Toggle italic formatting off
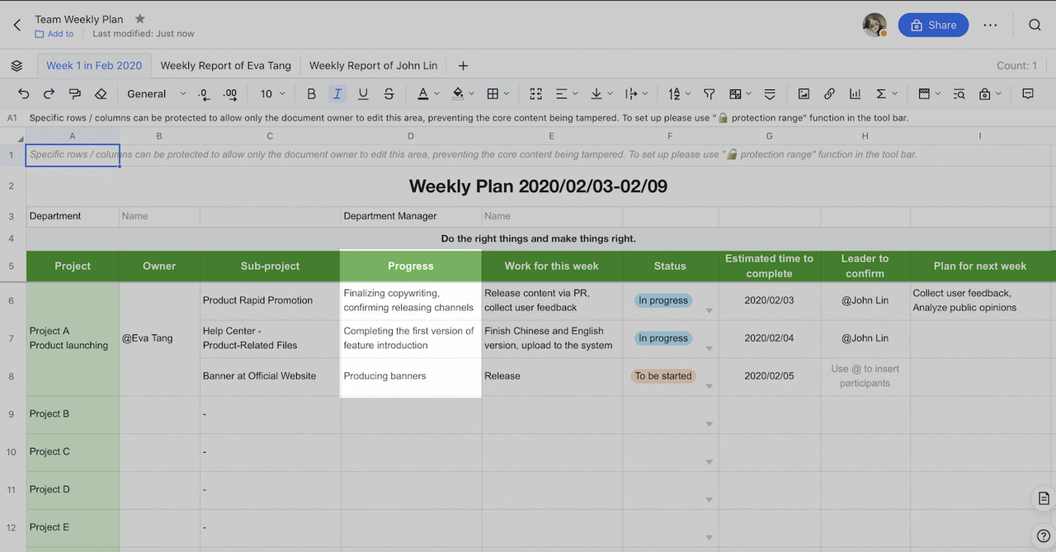This screenshot has width=1056, height=552. pyautogui.click(x=337, y=93)
